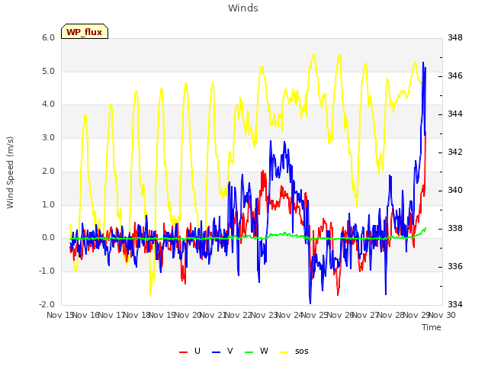This screenshot has height=366, width=488.
Task: Click the 4.0 left axis tick label
Action: 48,104
